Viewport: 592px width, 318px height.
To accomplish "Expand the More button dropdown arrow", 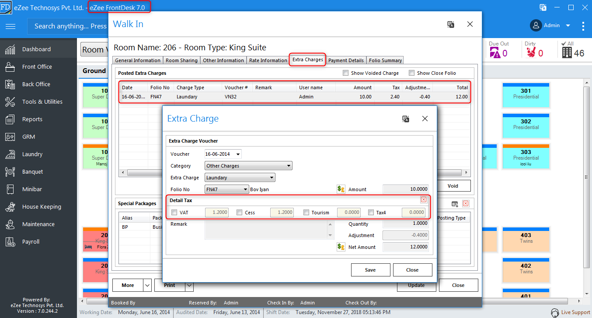I will point(147,285).
